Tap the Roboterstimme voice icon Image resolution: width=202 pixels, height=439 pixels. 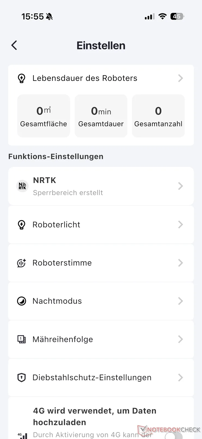tap(21, 263)
